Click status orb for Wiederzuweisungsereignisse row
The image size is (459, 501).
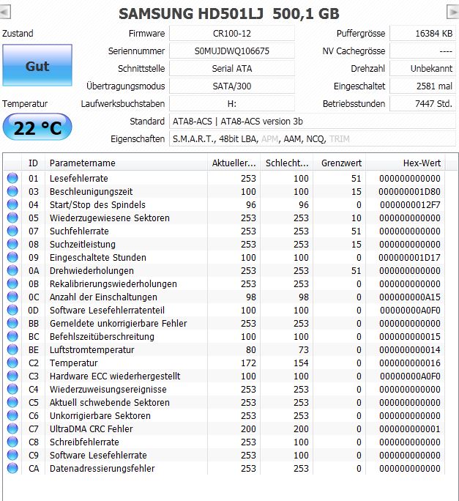pyautogui.click(x=12, y=389)
